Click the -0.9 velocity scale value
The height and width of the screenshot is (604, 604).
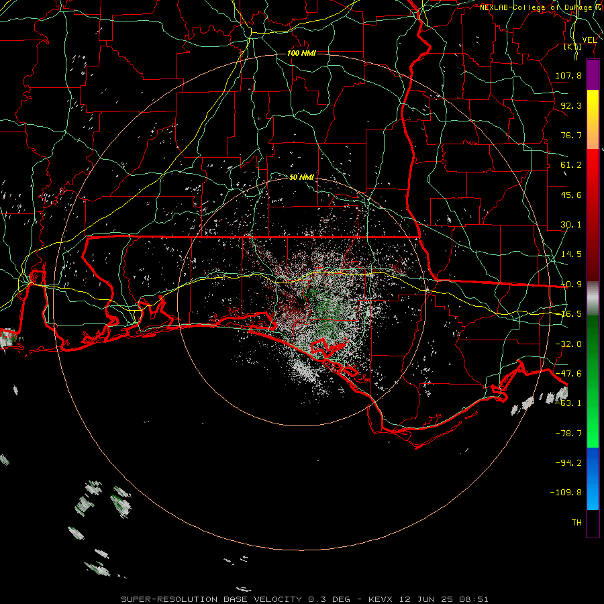[x=571, y=285]
